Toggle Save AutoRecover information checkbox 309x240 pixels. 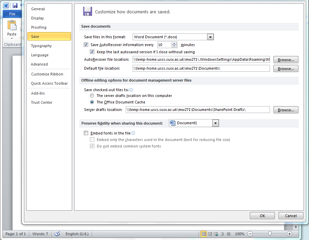[86, 45]
